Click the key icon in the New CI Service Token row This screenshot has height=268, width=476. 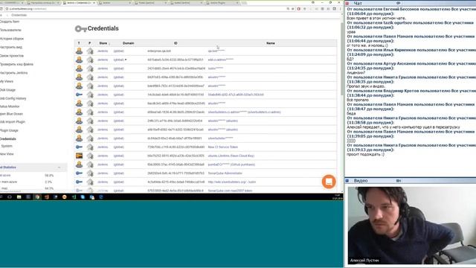[x=80, y=147]
